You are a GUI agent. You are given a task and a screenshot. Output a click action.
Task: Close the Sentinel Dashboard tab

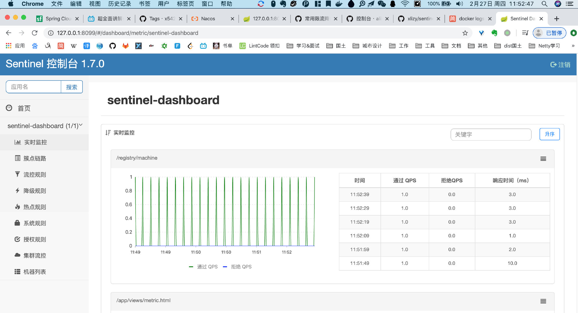point(541,19)
